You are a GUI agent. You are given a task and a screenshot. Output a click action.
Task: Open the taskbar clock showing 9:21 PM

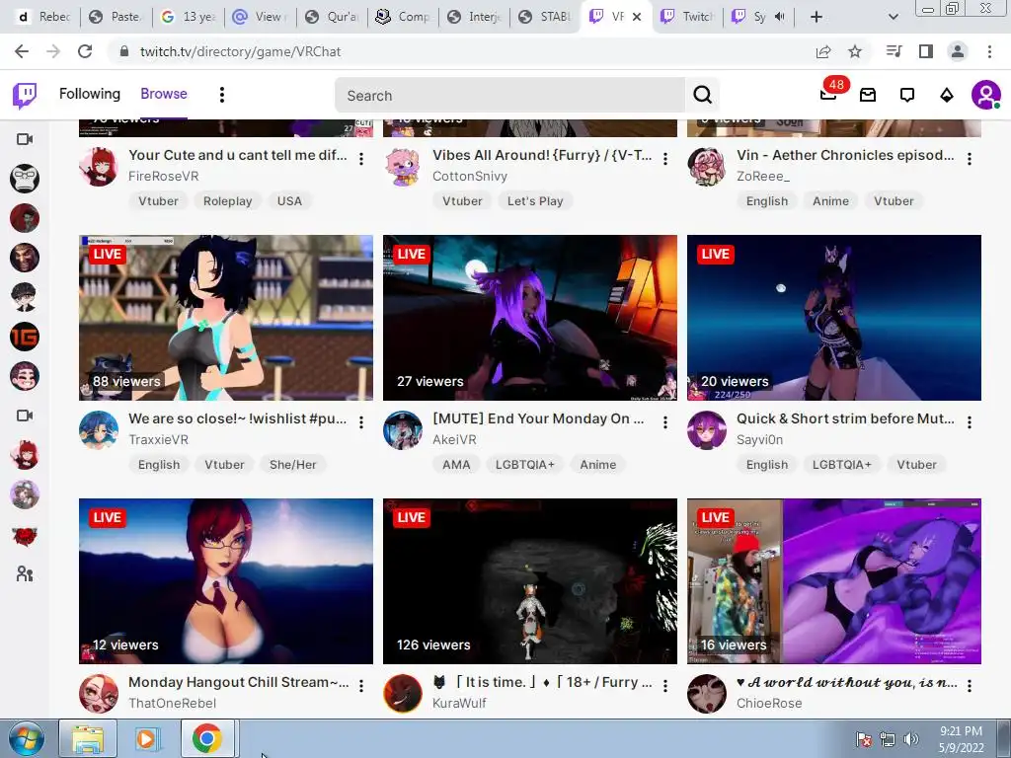(961, 739)
